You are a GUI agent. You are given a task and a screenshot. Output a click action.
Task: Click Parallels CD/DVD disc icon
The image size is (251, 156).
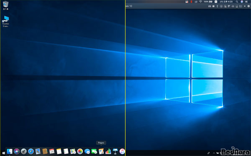point(221,6)
